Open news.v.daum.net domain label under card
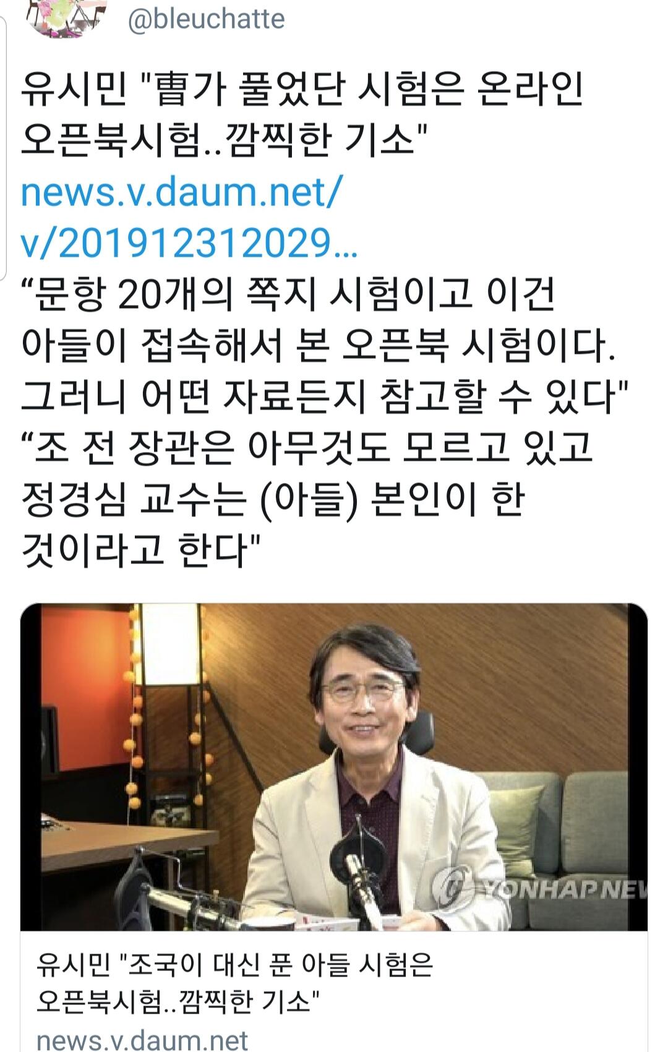Image resolution: width=668 pixels, height=1052 pixels. click(x=142, y=1040)
